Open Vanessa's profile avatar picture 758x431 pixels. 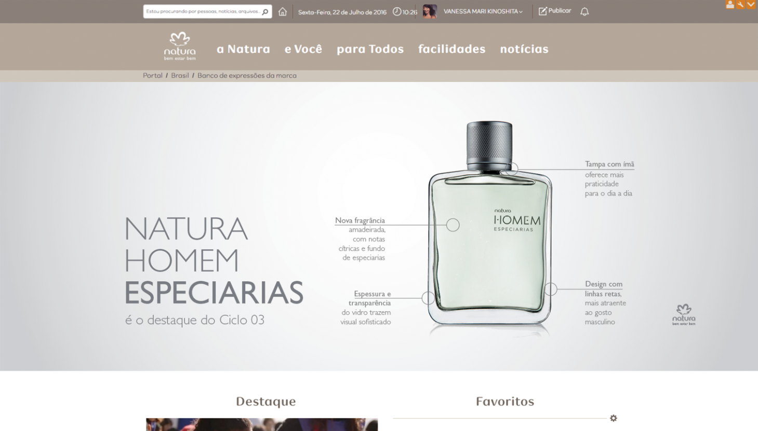(430, 11)
